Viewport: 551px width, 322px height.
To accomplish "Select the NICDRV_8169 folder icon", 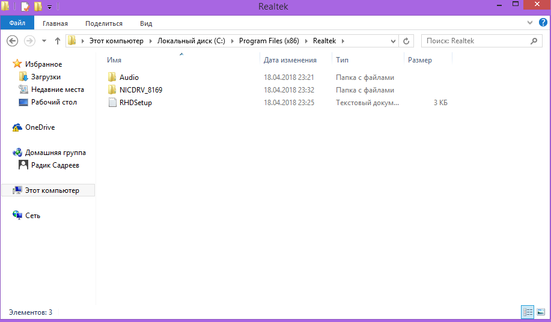I will click(112, 90).
